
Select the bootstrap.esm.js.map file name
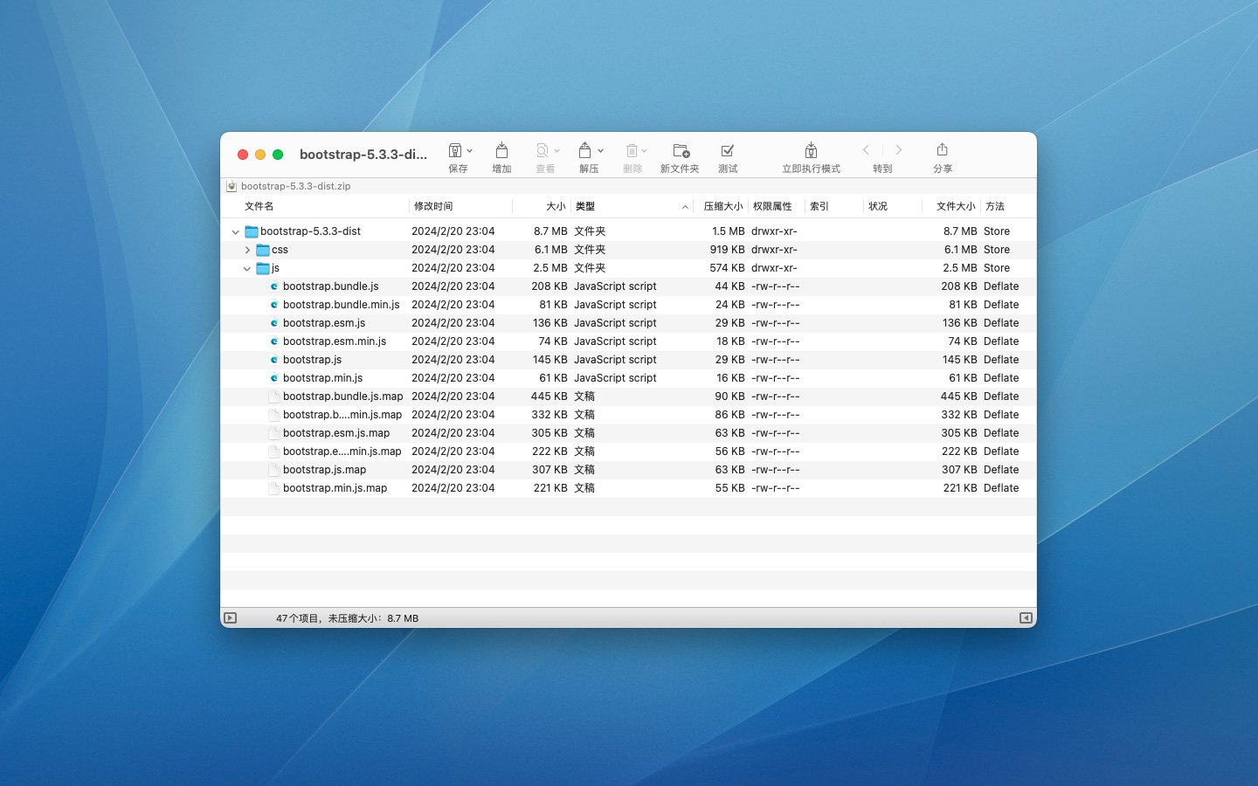336,433
